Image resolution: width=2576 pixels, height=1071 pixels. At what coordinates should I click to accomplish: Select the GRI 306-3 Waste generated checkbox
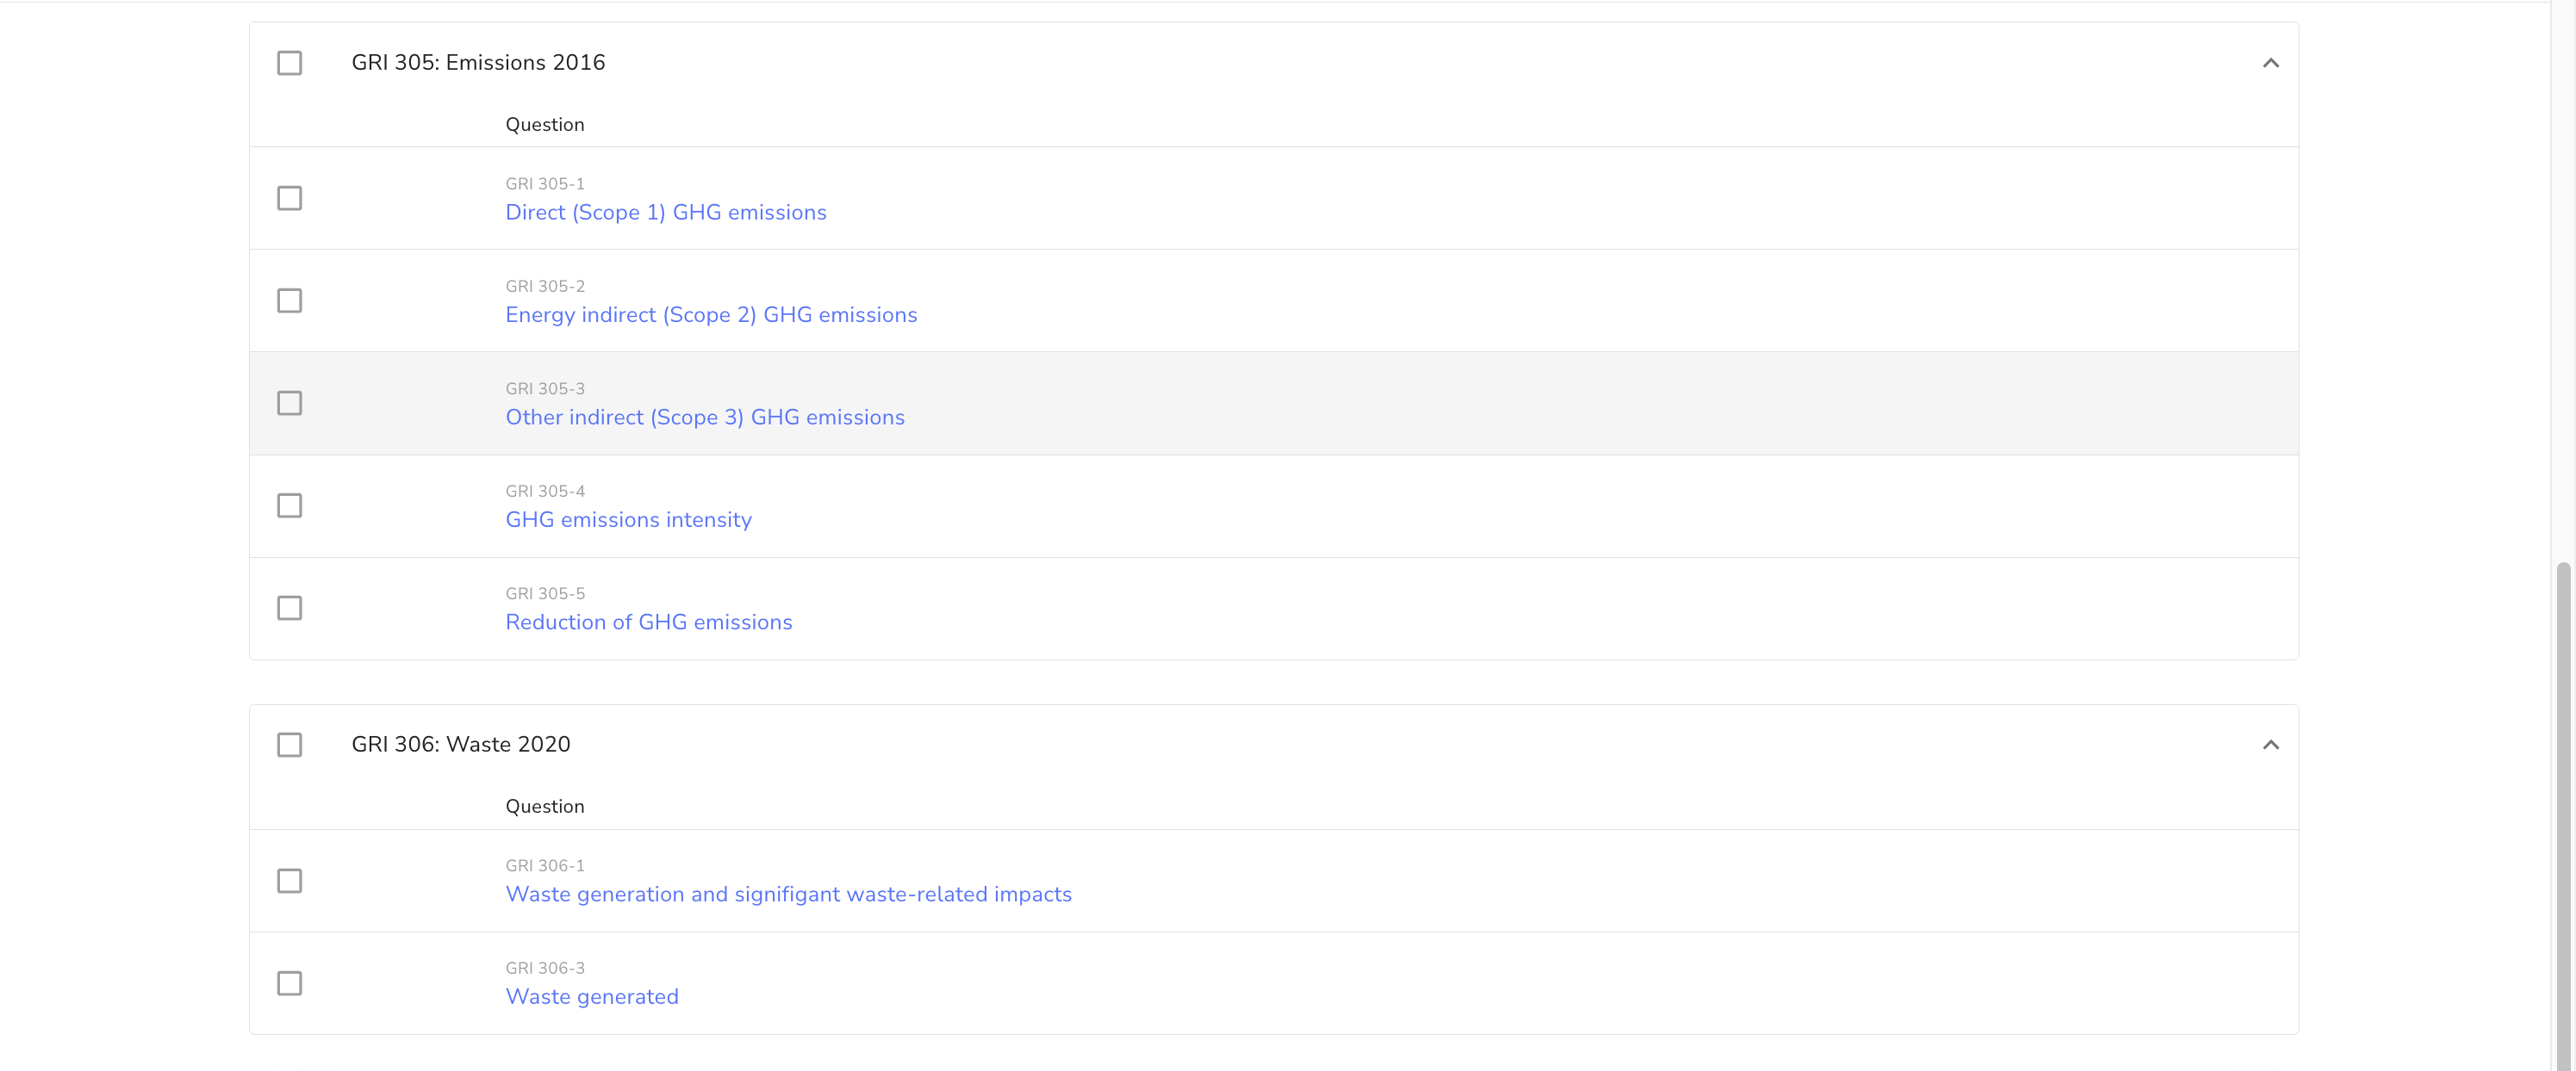pos(289,983)
